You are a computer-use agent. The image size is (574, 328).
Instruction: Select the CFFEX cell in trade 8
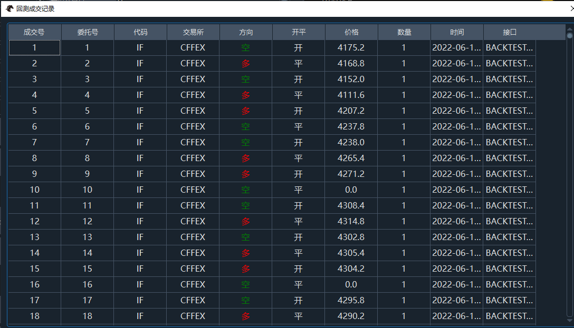point(193,158)
